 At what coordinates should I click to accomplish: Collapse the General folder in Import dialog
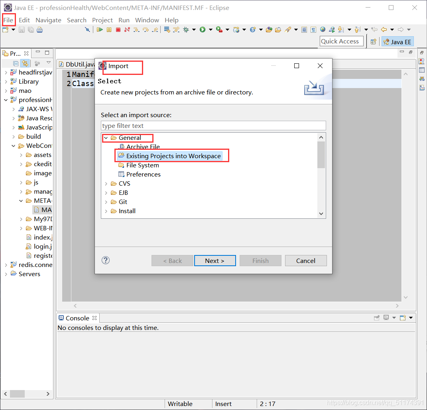pyautogui.click(x=106, y=138)
